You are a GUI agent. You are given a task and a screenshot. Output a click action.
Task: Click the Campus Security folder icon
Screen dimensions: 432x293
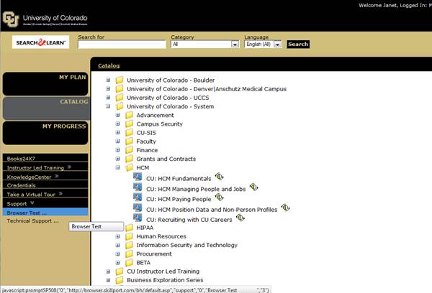pyautogui.click(x=129, y=124)
